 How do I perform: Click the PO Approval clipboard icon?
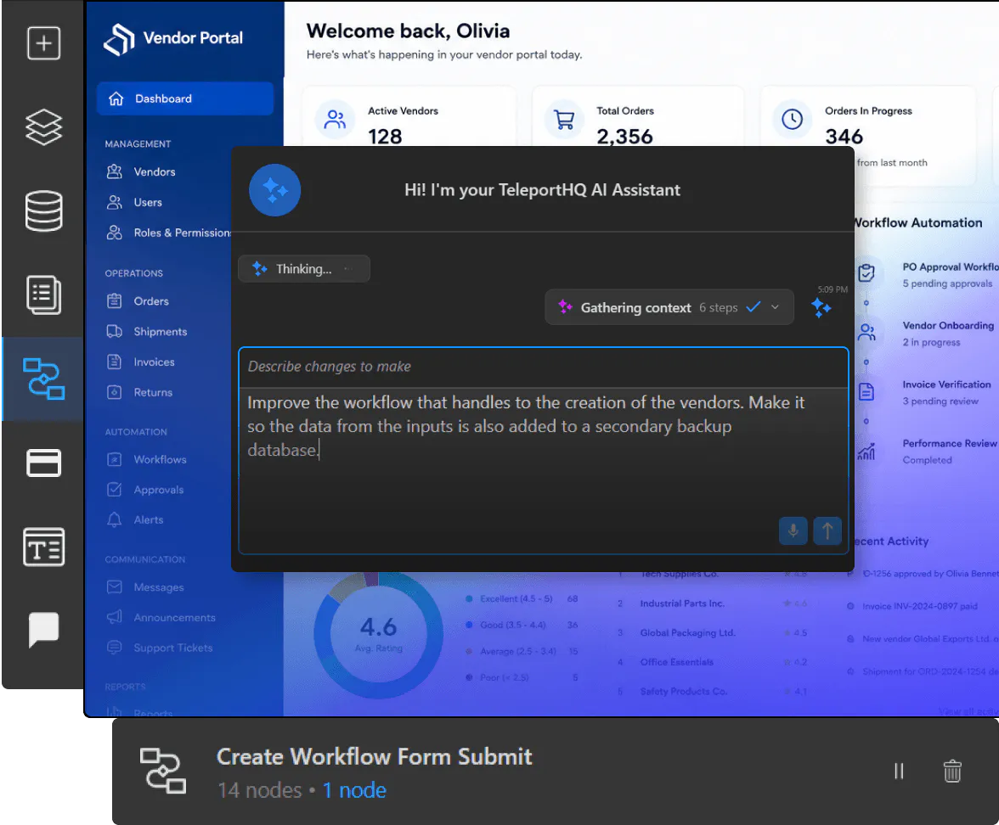(x=866, y=273)
